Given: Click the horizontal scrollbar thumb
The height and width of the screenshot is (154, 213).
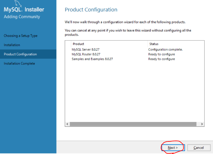Looking at the screenshot, I should [x=133, y=124].
